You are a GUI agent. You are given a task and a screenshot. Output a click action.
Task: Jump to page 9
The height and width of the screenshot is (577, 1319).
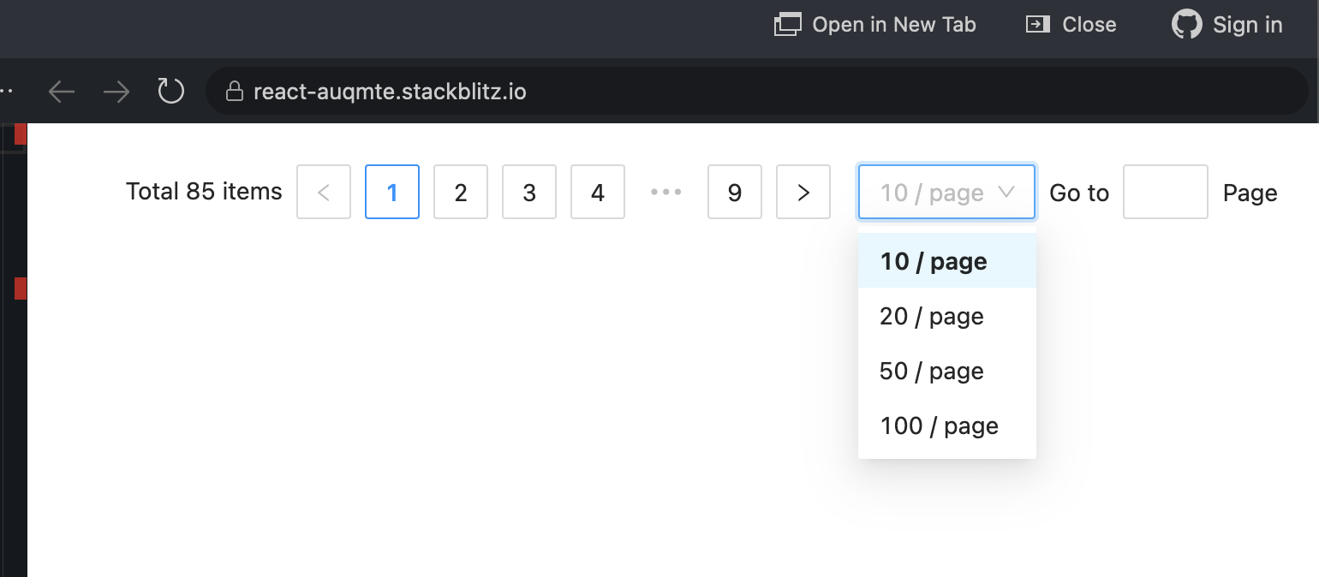point(735,192)
